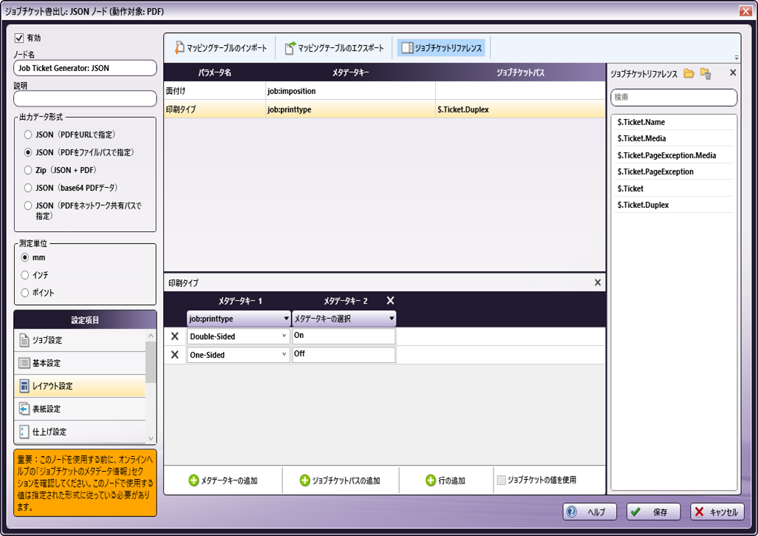Screen dimensions: 758x536
Task: Toggle the 有効 checkbox
Action: coord(19,38)
